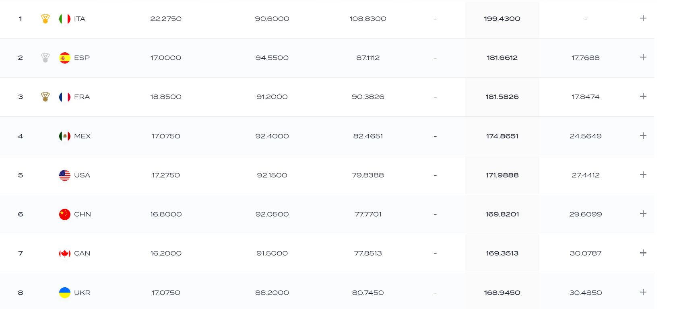Click the bronze medal icon for FRA
The image size is (675, 309).
(x=45, y=97)
